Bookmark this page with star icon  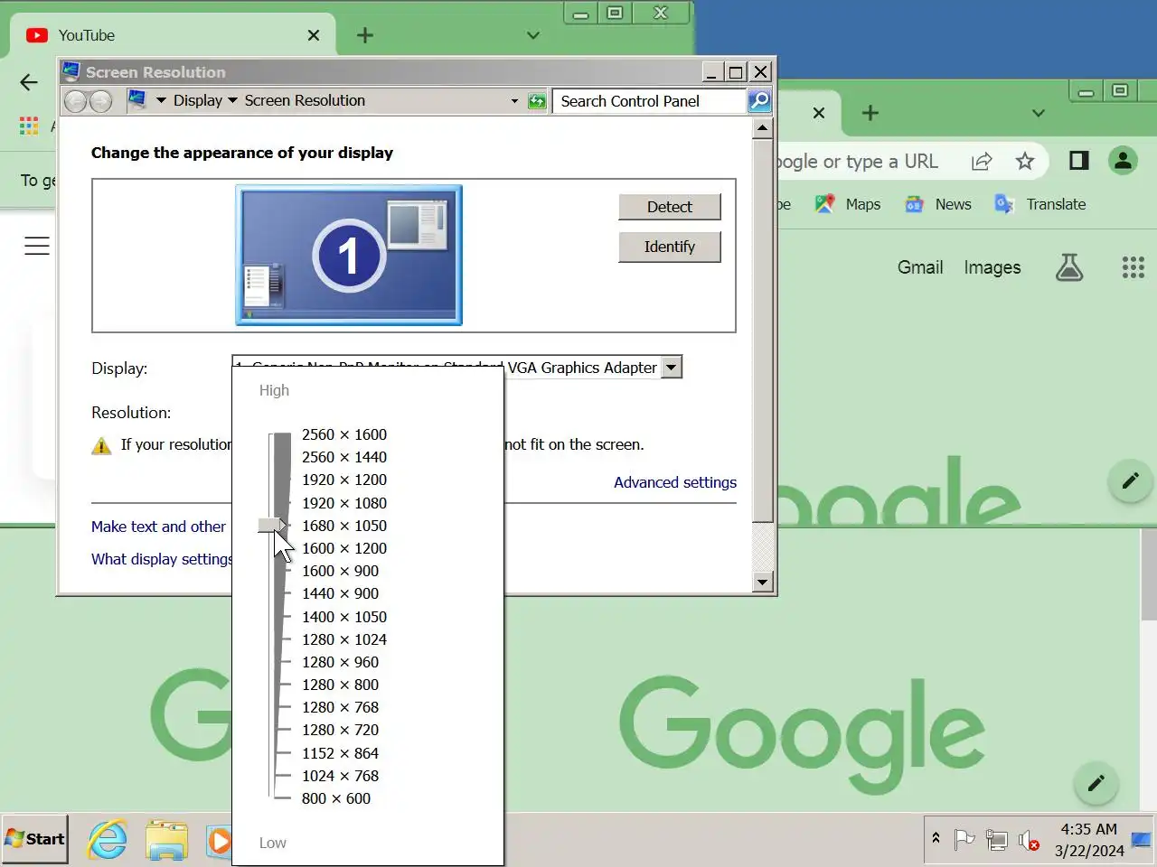1024,161
